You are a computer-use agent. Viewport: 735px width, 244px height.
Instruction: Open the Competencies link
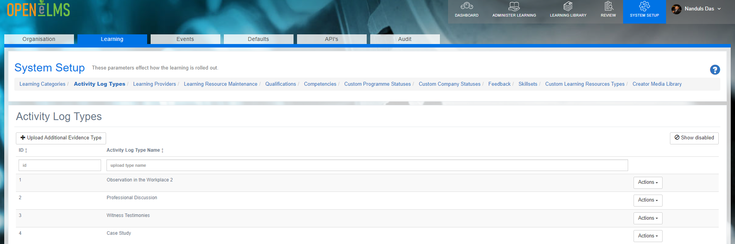point(320,84)
